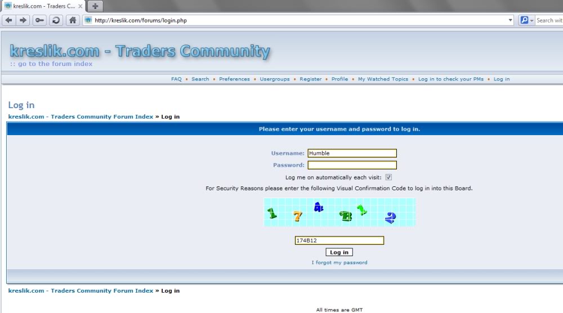563x313 pixels.
Task: Click the tab favicon of kreslik.com
Action: [x=8, y=6]
